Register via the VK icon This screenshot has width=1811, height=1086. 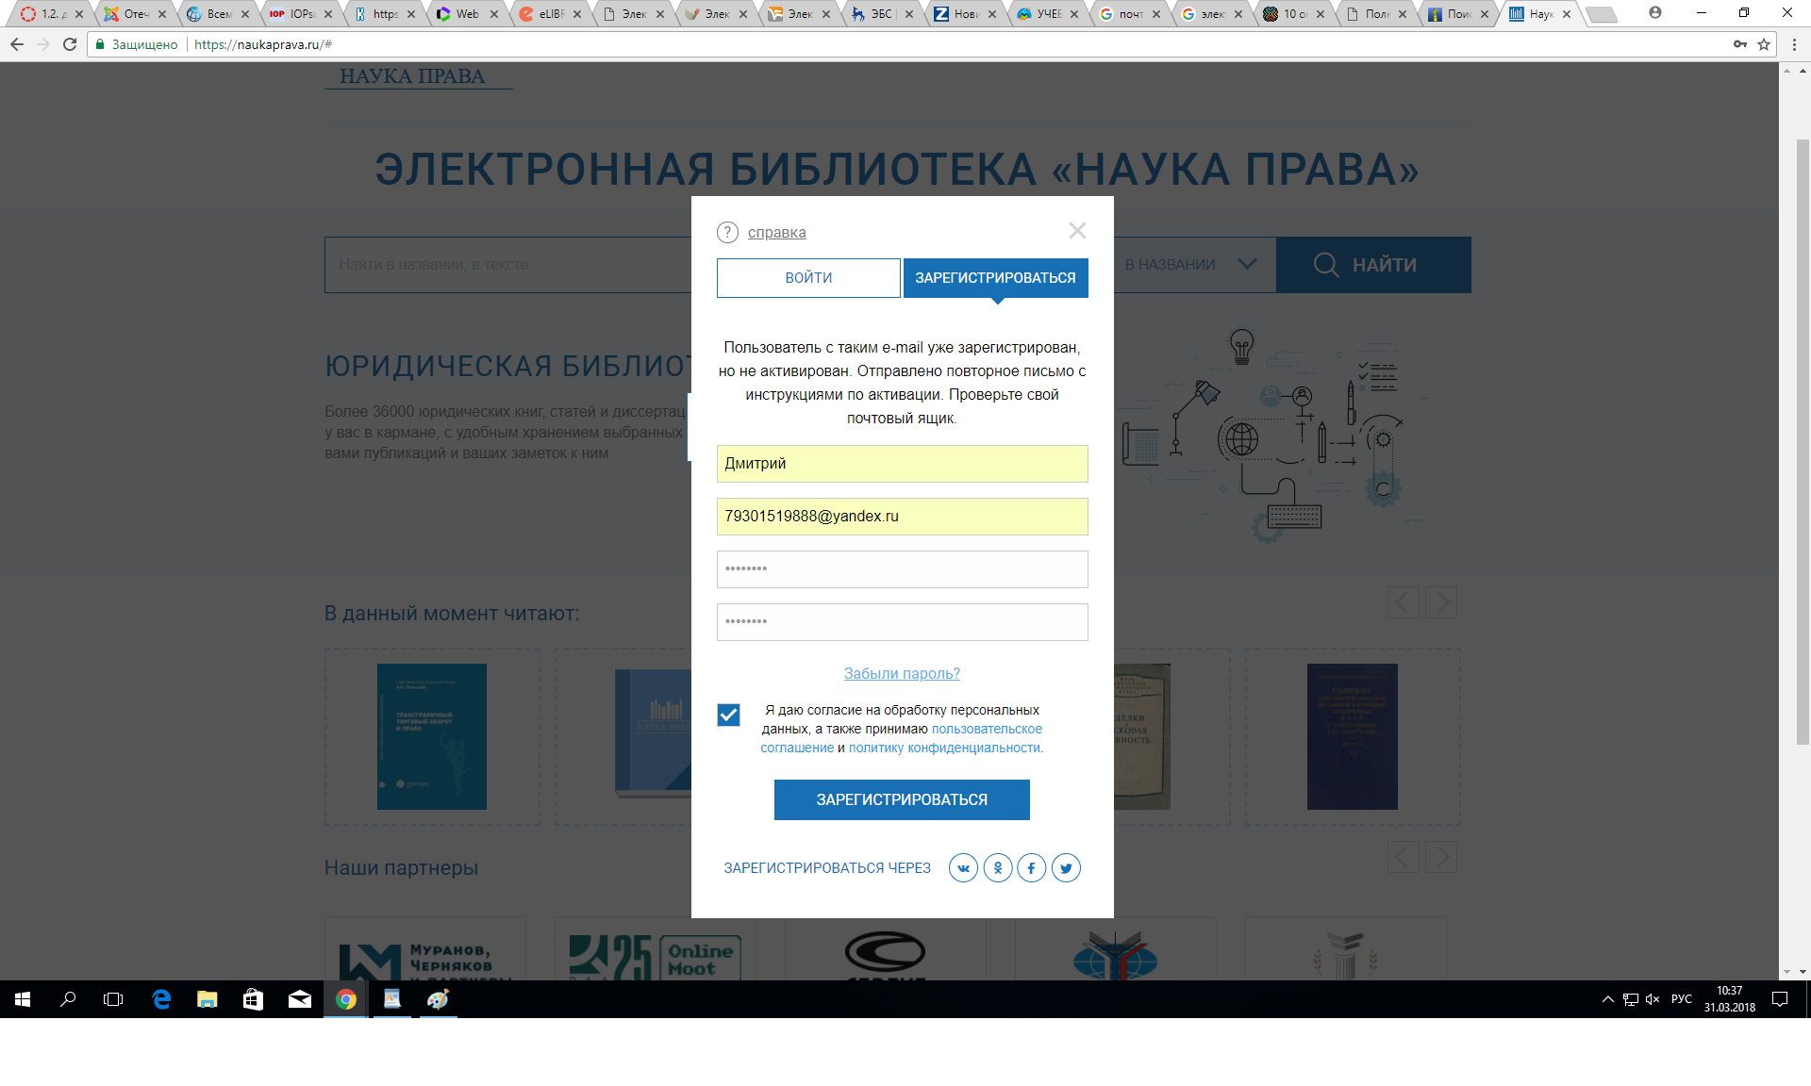(963, 868)
